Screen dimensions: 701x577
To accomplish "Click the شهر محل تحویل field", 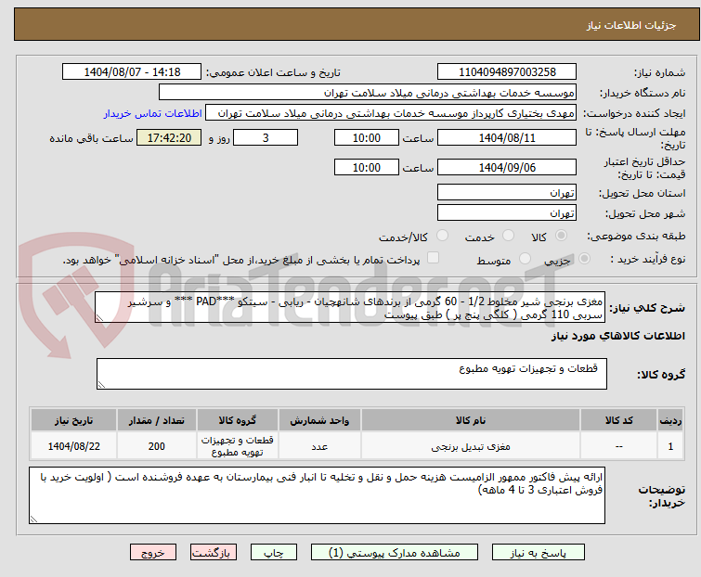I will [x=506, y=213].
